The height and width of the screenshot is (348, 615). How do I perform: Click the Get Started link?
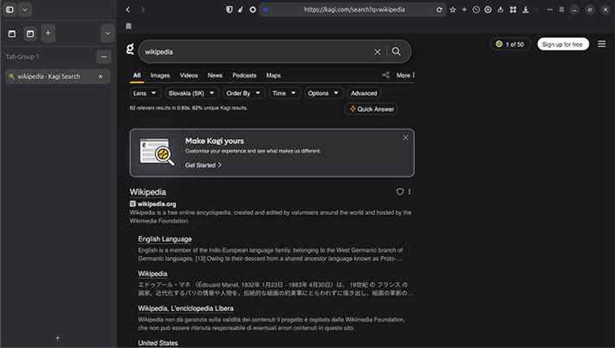[x=203, y=166]
